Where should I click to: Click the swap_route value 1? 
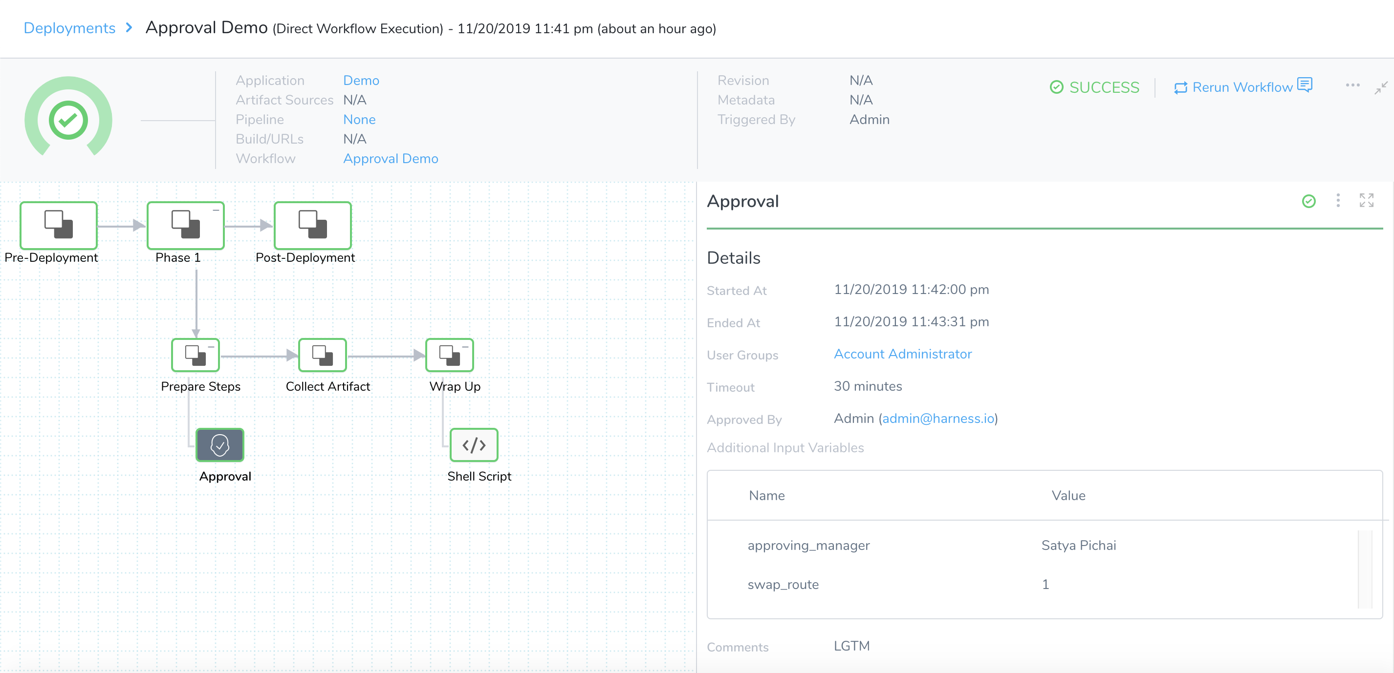point(1045,584)
